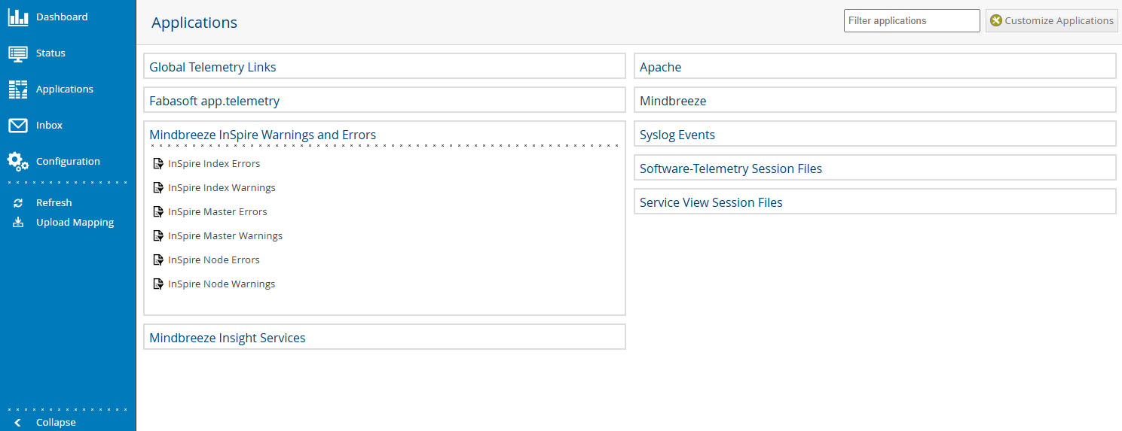Open the InSpire Index Warnings link
The image size is (1122, 431).
click(222, 188)
